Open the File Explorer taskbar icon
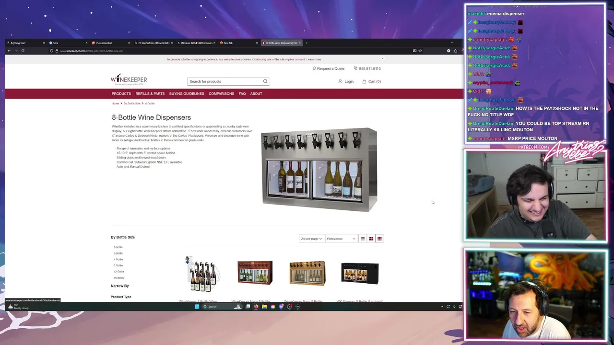This screenshot has height=345, width=614. pyautogui.click(x=264, y=307)
